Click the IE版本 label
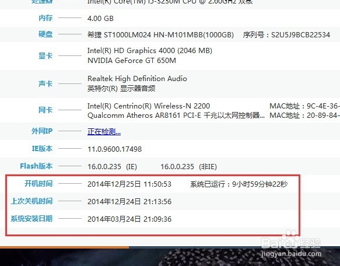Image resolution: width=340 pixels, height=266 pixels. coord(43,149)
